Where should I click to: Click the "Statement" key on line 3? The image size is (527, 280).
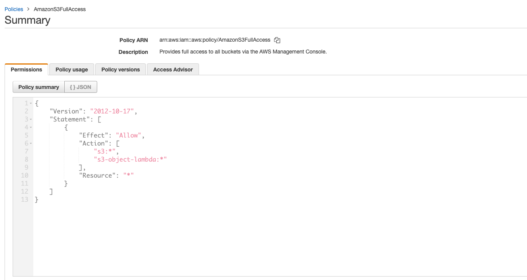70,119
